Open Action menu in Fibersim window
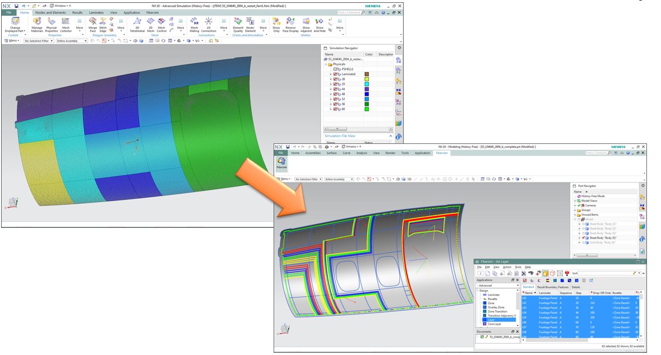This screenshot has width=661, height=355. [507, 267]
